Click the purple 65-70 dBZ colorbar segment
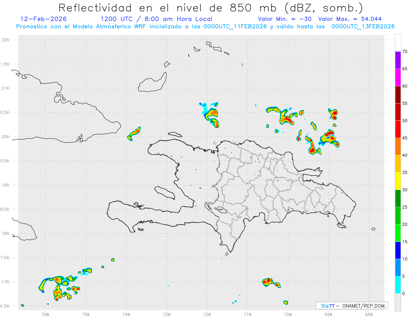 [x=398, y=60]
